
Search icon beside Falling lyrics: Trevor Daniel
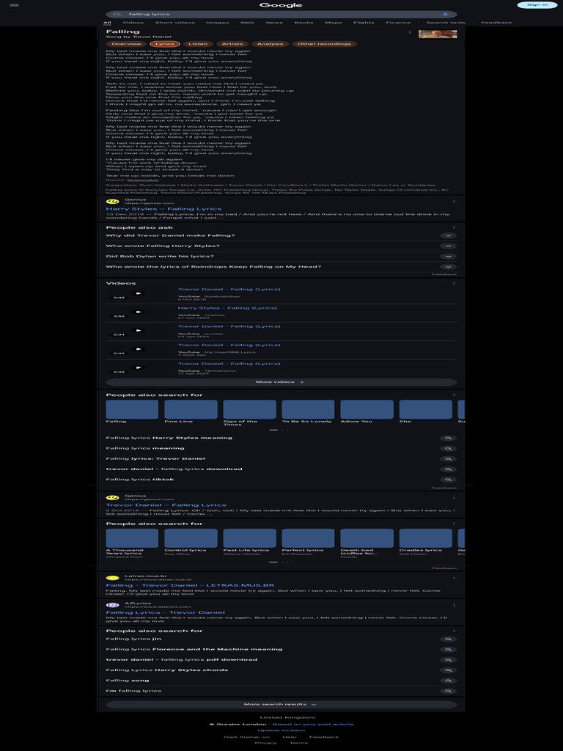(448, 459)
